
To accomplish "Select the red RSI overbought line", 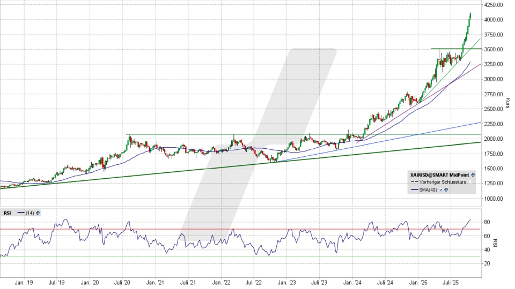I will click(x=161, y=229).
